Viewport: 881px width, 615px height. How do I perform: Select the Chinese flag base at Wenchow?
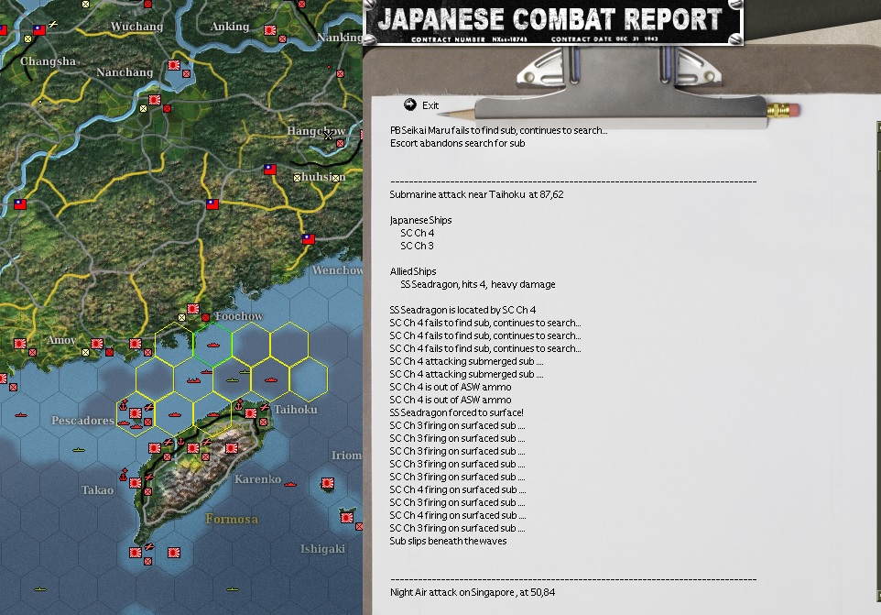click(309, 239)
